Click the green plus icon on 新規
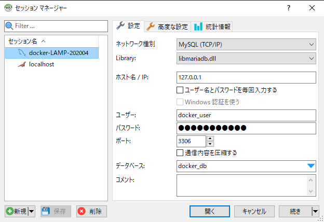 [10, 211]
